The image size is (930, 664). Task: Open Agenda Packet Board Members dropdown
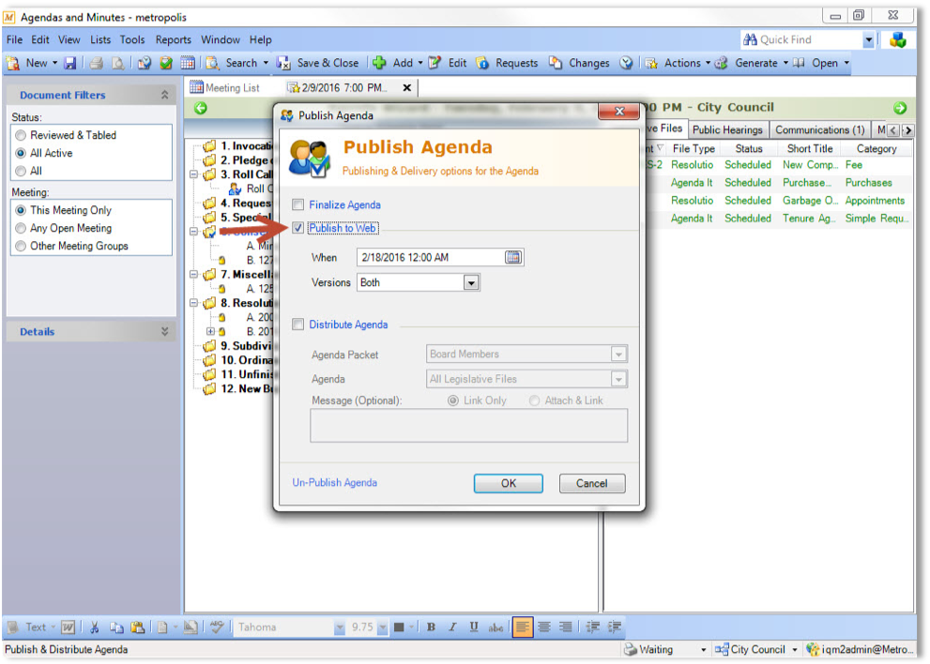618,355
